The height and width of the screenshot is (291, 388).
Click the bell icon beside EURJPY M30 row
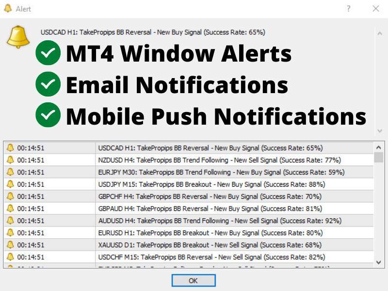10,172
